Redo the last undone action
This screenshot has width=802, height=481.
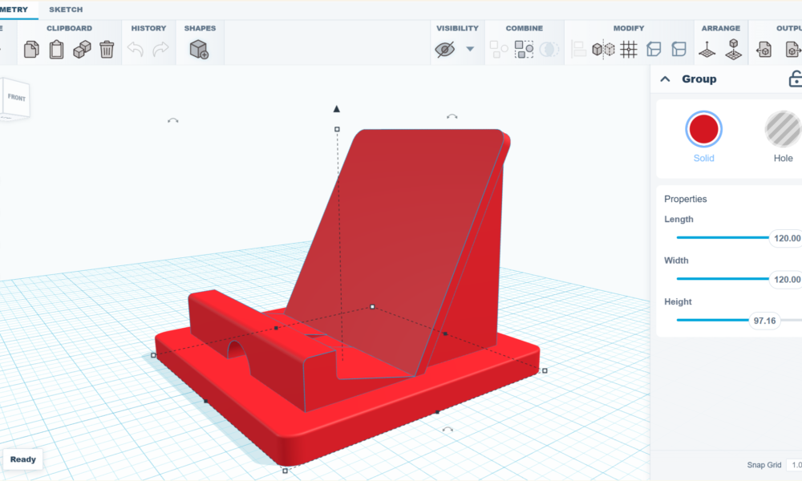[x=160, y=49]
